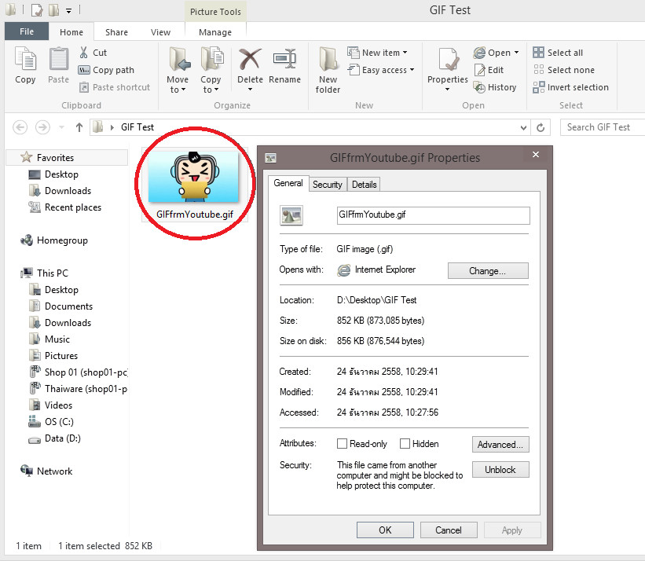Click the Change... button for Opens with
Viewport: 645px width, 561px height.
[488, 270]
